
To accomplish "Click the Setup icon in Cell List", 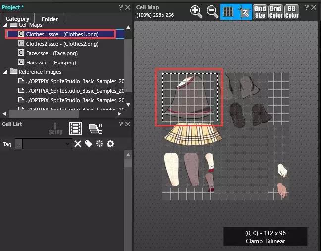I will [x=55, y=128].
